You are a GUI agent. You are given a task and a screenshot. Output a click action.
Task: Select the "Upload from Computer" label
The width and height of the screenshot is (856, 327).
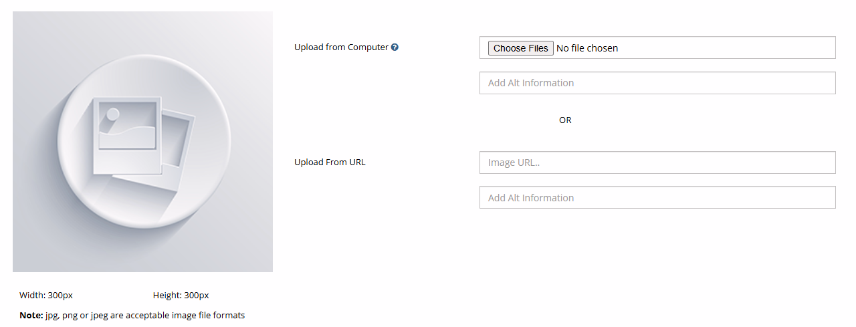341,47
